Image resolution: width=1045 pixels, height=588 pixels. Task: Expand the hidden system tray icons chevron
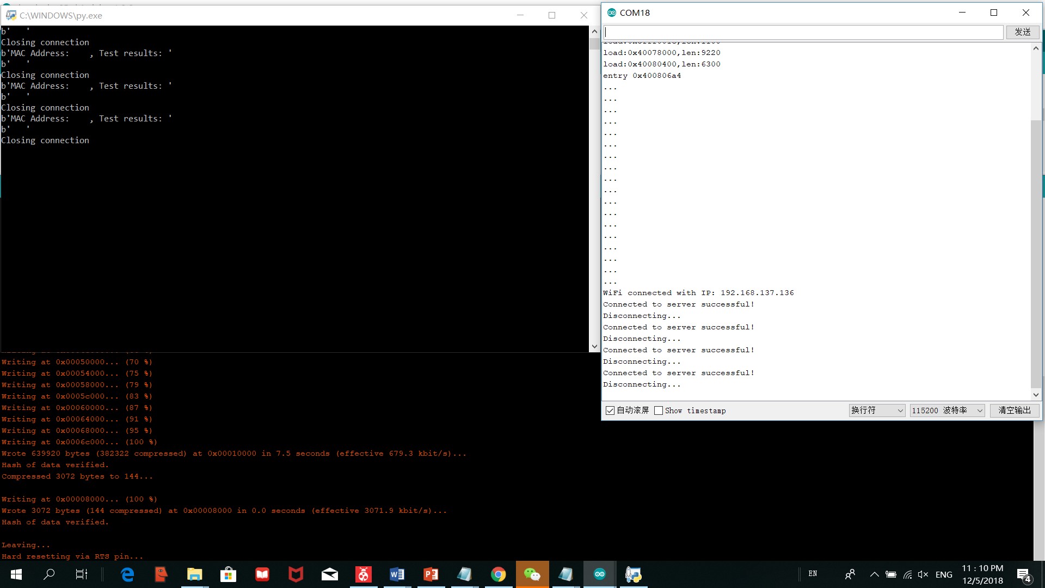click(x=874, y=574)
